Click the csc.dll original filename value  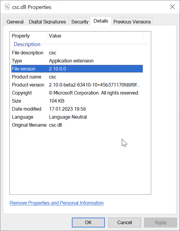click(x=55, y=125)
